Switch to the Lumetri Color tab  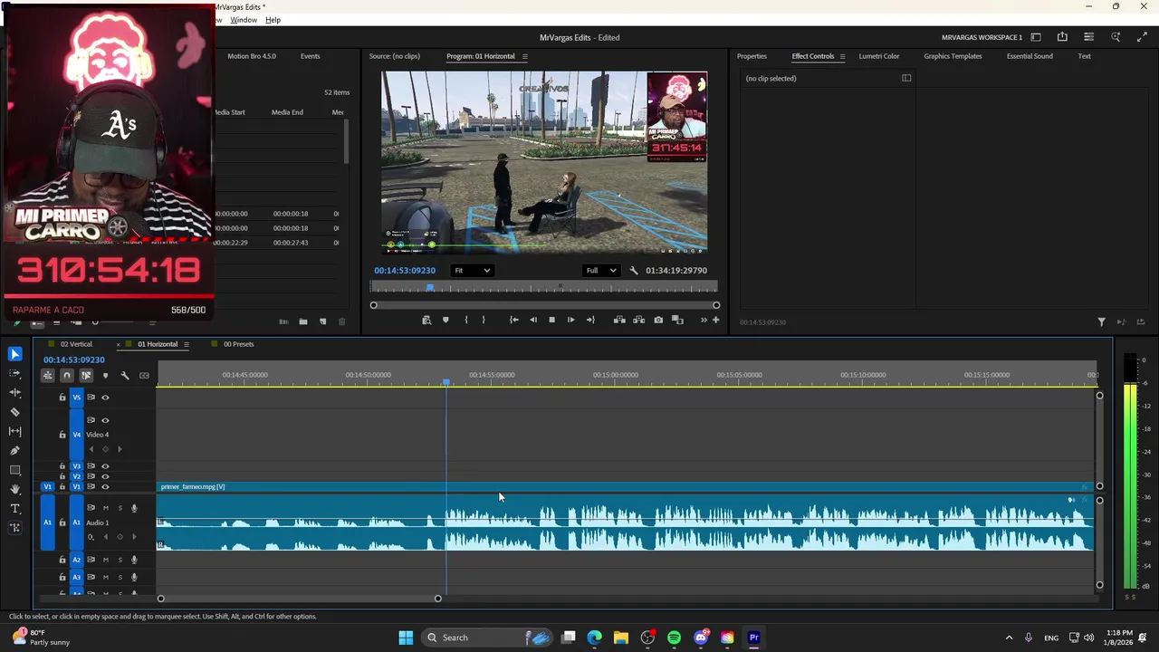(x=879, y=56)
